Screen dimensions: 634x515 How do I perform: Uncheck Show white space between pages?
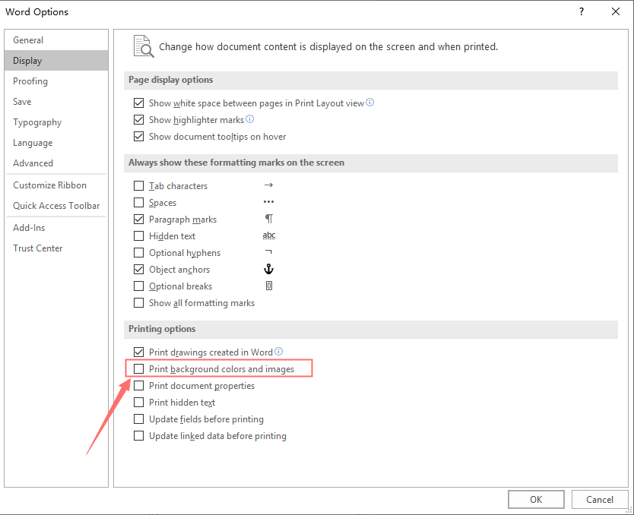pos(138,103)
